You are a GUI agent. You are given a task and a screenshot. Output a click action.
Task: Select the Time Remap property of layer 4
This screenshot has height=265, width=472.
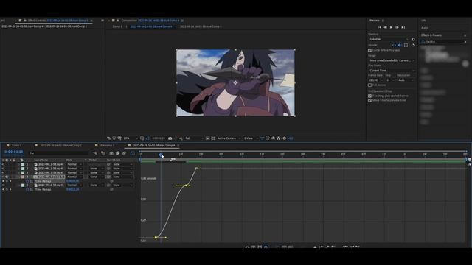pos(43,181)
